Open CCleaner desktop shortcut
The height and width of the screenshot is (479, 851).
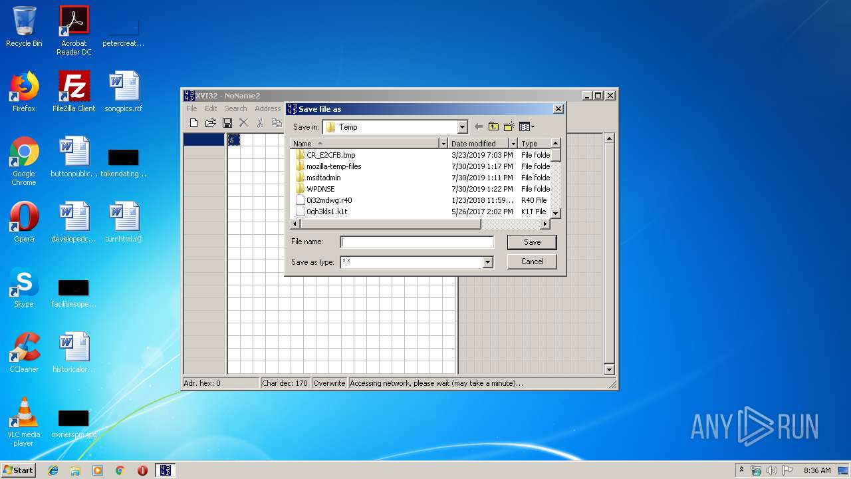24,353
